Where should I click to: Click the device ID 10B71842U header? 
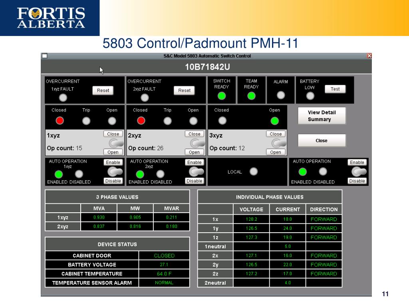coord(207,67)
